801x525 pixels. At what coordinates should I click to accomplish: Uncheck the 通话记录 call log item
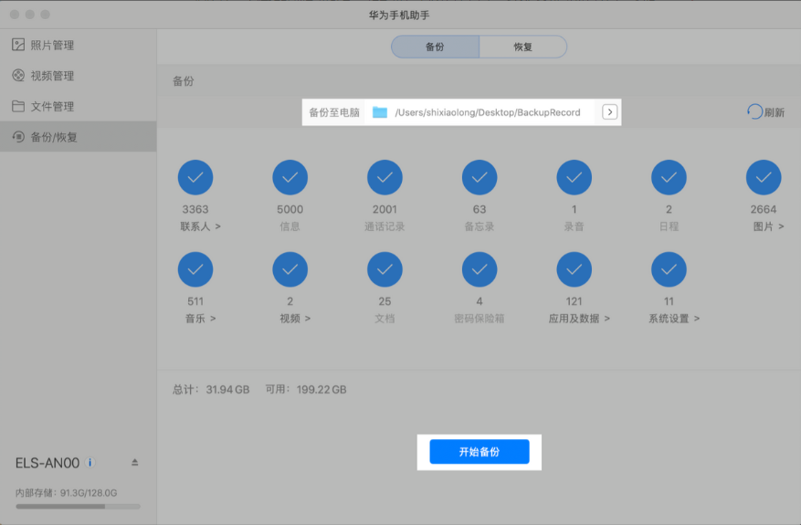click(385, 177)
